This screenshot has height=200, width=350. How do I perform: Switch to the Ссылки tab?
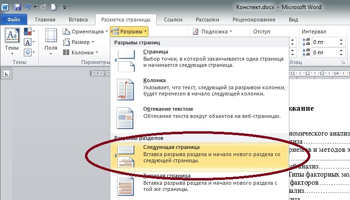tap(173, 20)
